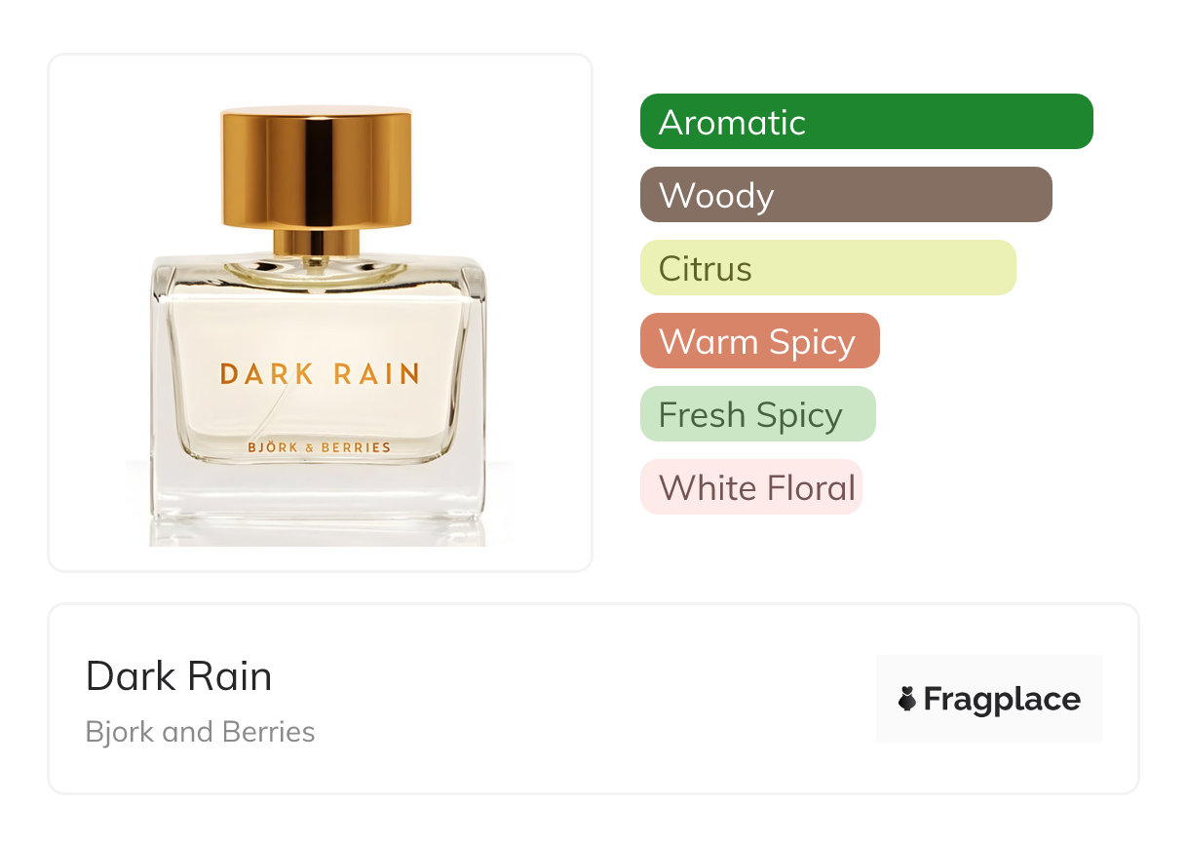Open the Fragplace wordmark logo
1187x842 pixels.
pos(989,699)
